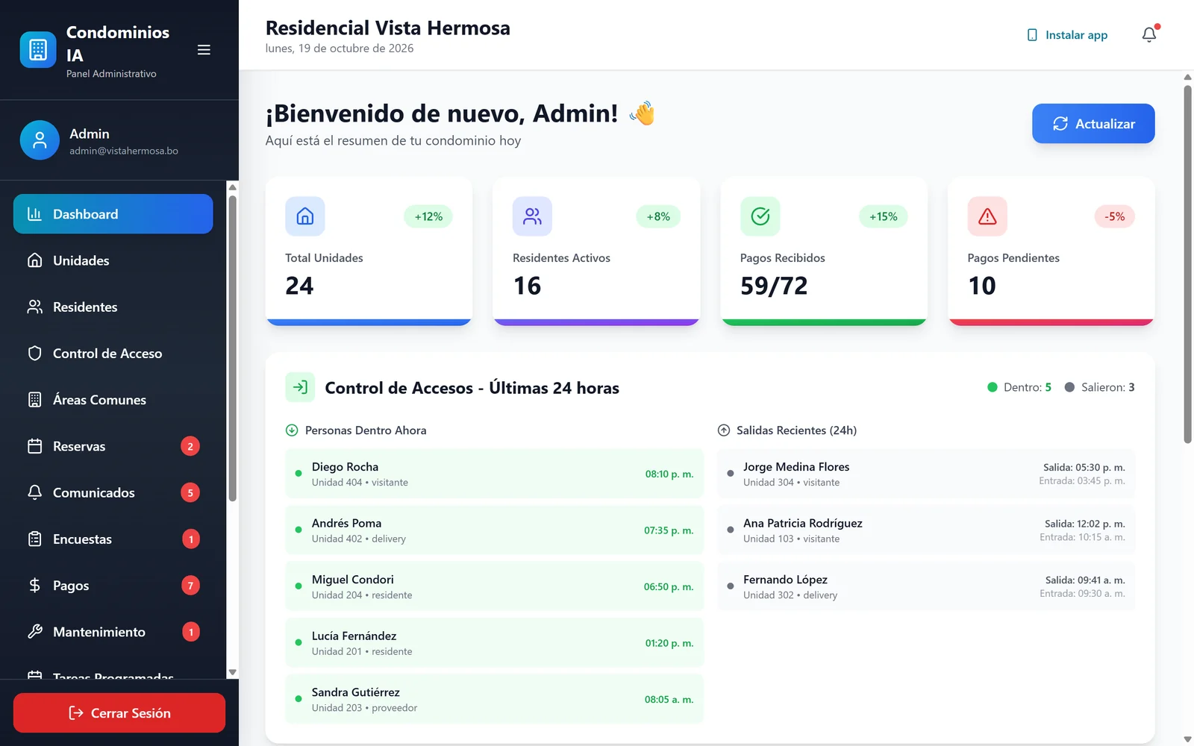This screenshot has width=1194, height=746.
Task: Click the Comunicados bell icon in sidebar
Action: 35,492
